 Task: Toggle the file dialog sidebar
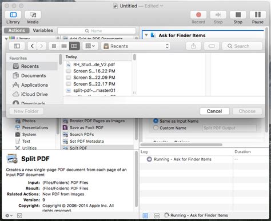coord(17,46)
